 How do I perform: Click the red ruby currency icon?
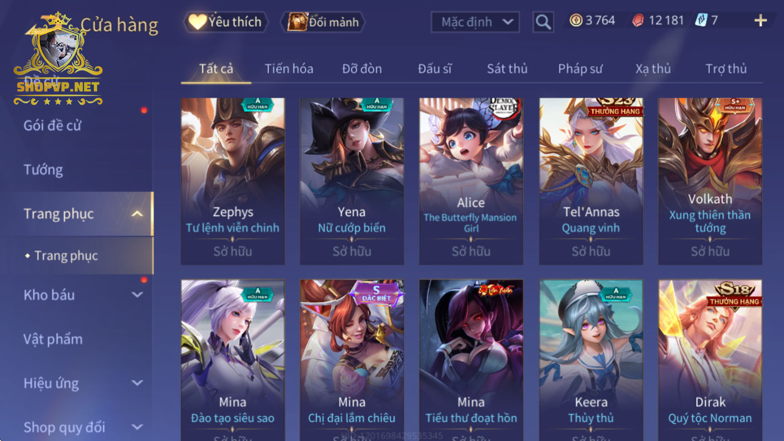tap(638, 21)
